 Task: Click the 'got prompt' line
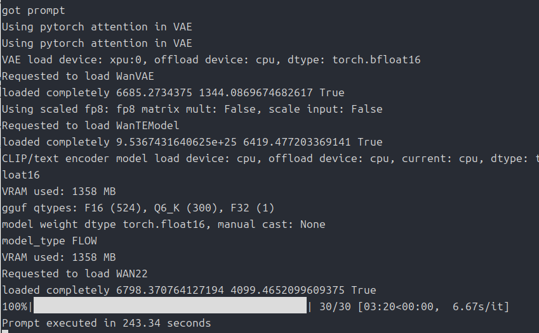tap(33, 10)
